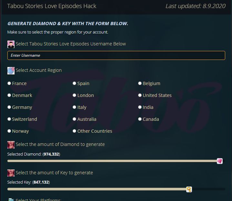The width and height of the screenshot is (232, 201).
Task: Select the Italy radio button
Action: (x=74, y=107)
